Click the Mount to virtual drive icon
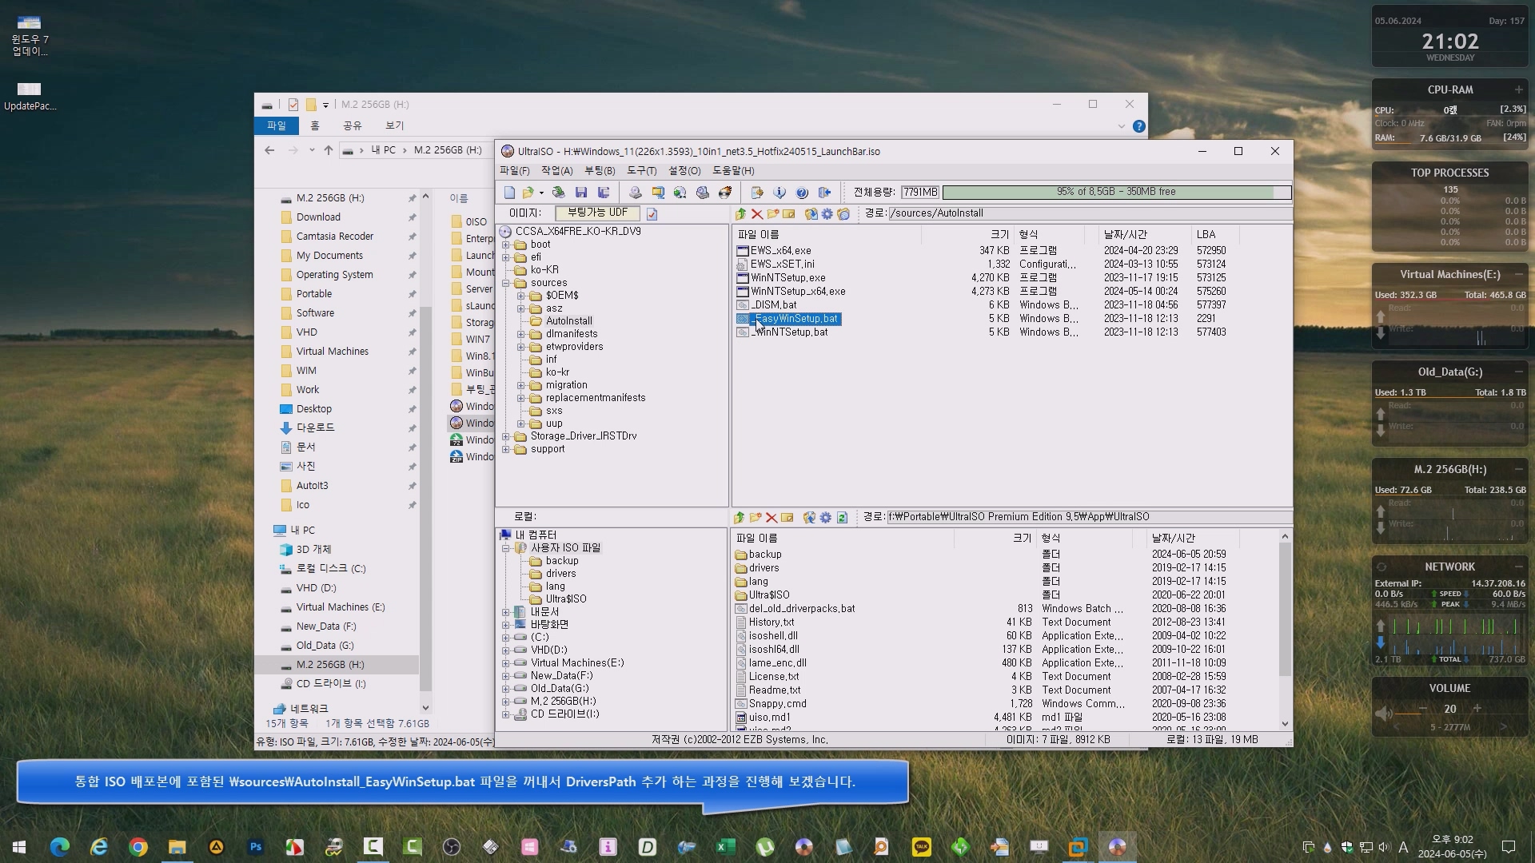 tap(703, 193)
